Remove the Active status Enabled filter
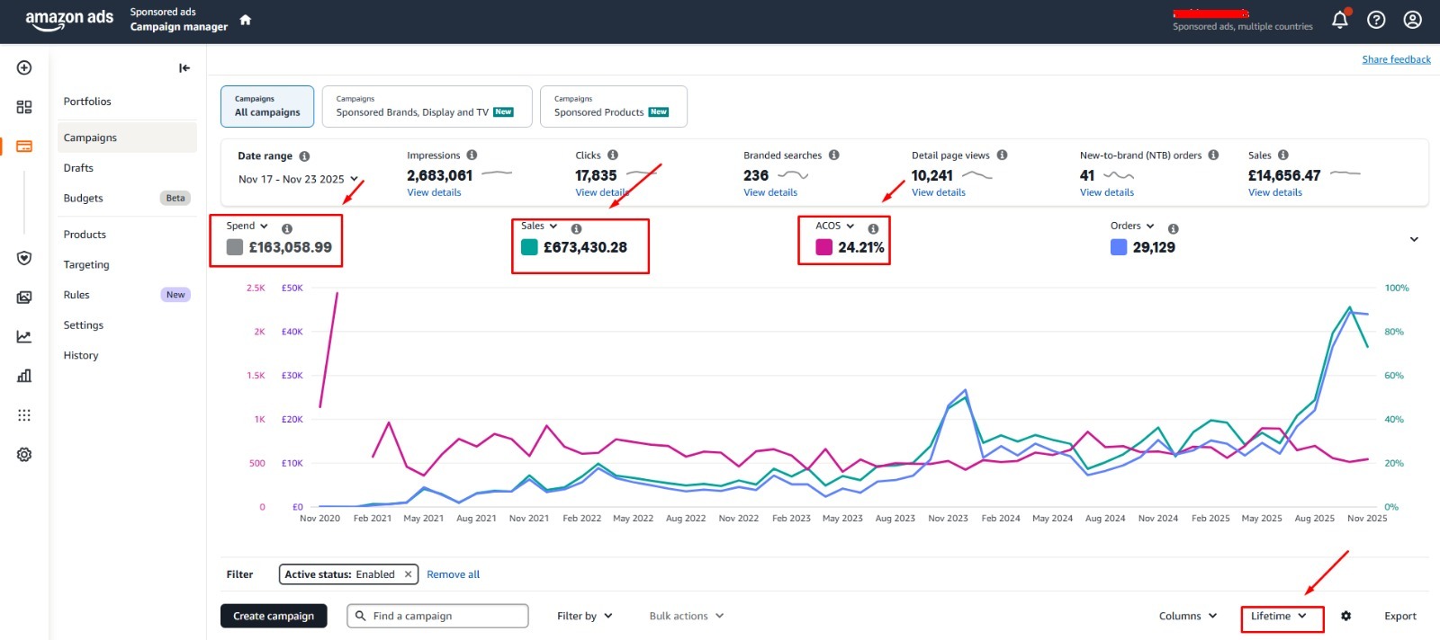 pyautogui.click(x=408, y=574)
